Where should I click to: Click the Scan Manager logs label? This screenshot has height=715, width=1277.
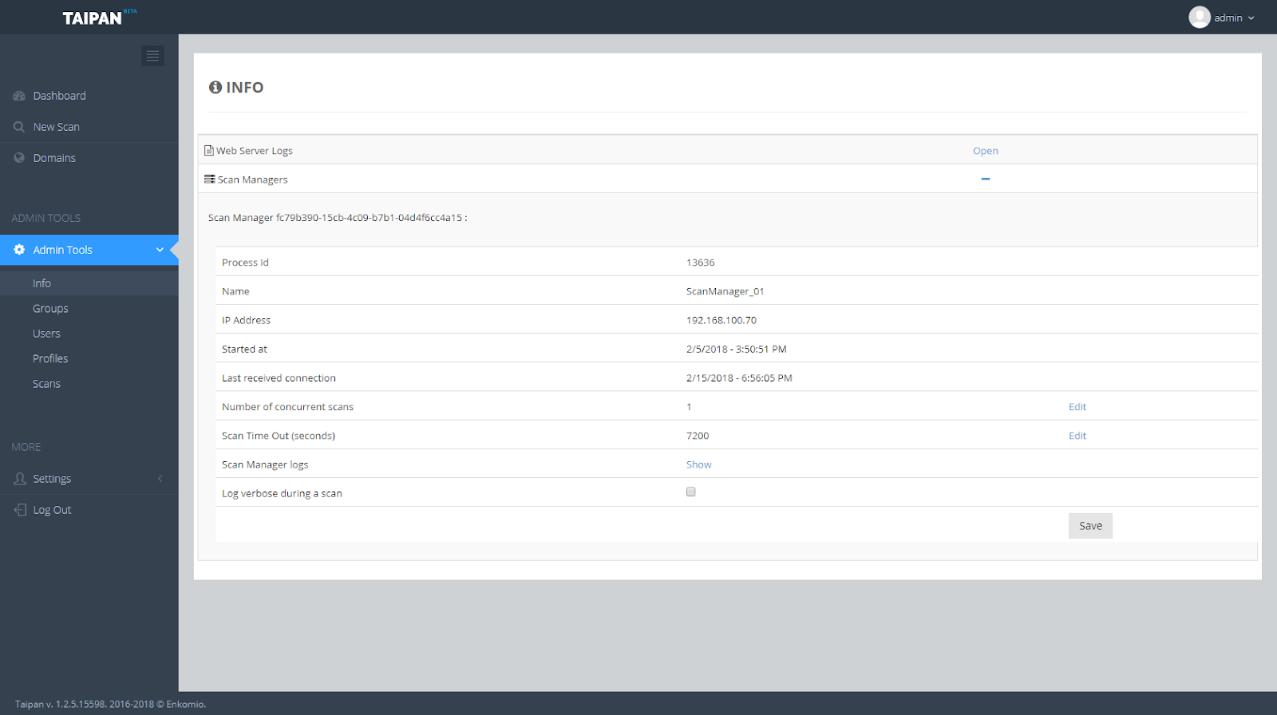(x=265, y=464)
